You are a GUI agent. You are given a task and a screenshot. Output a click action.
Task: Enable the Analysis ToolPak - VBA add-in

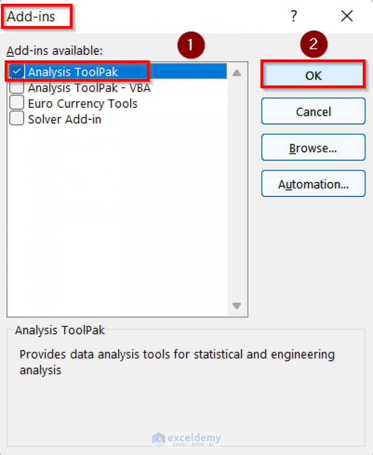(x=16, y=87)
